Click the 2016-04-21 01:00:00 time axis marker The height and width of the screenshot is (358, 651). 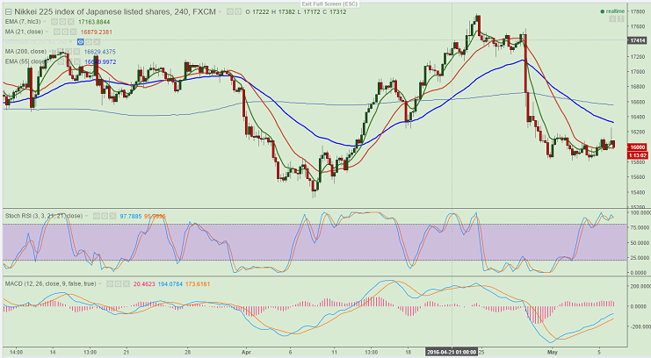click(452, 352)
